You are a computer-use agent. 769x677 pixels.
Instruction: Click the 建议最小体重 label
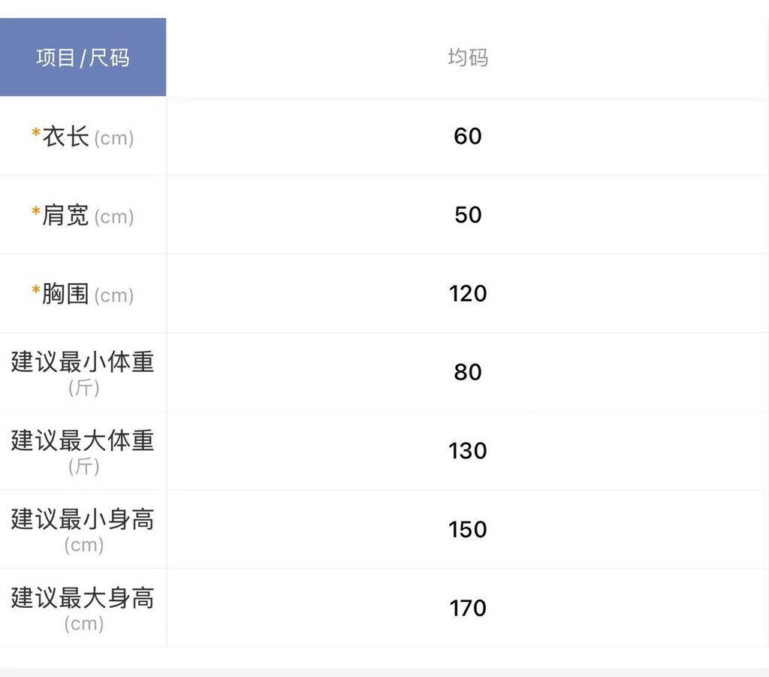click(x=83, y=362)
